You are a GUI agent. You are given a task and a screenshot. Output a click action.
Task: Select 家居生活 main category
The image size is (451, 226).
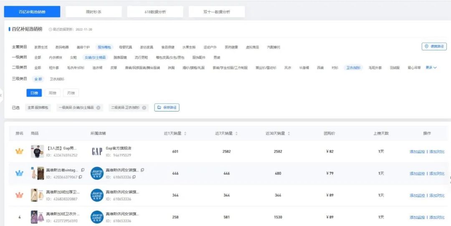point(41,47)
